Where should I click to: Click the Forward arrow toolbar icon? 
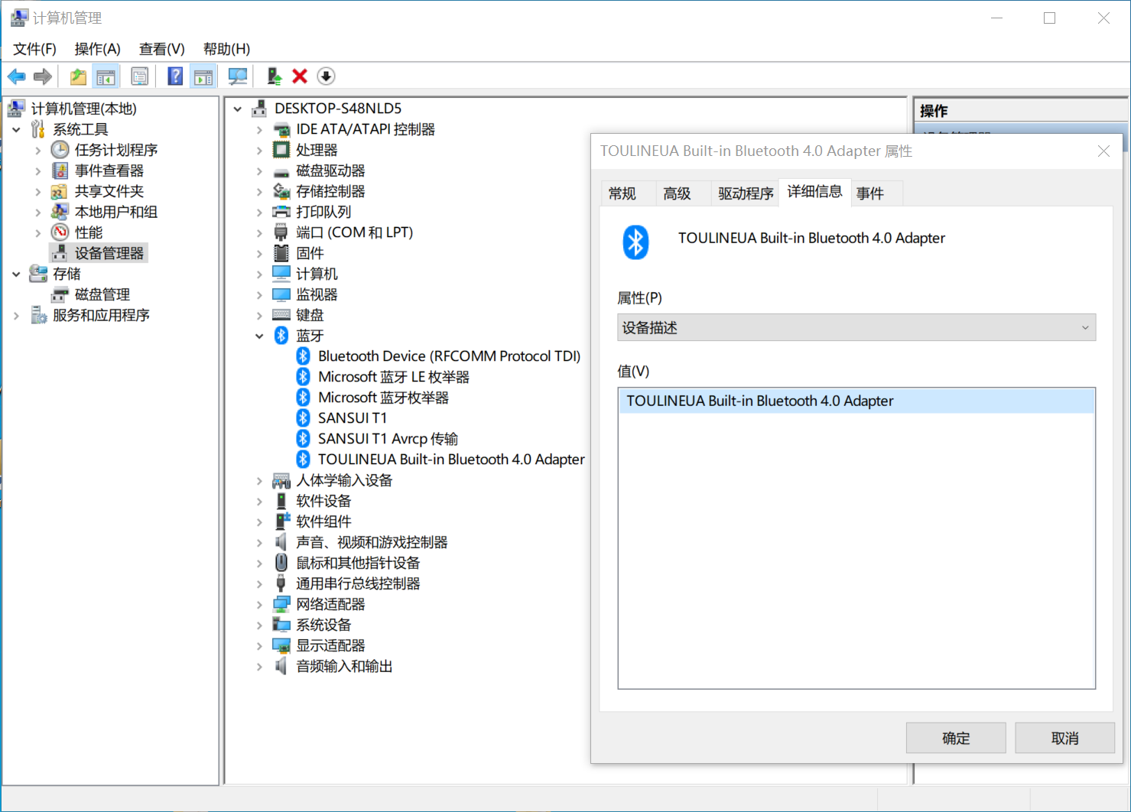[43, 76]
